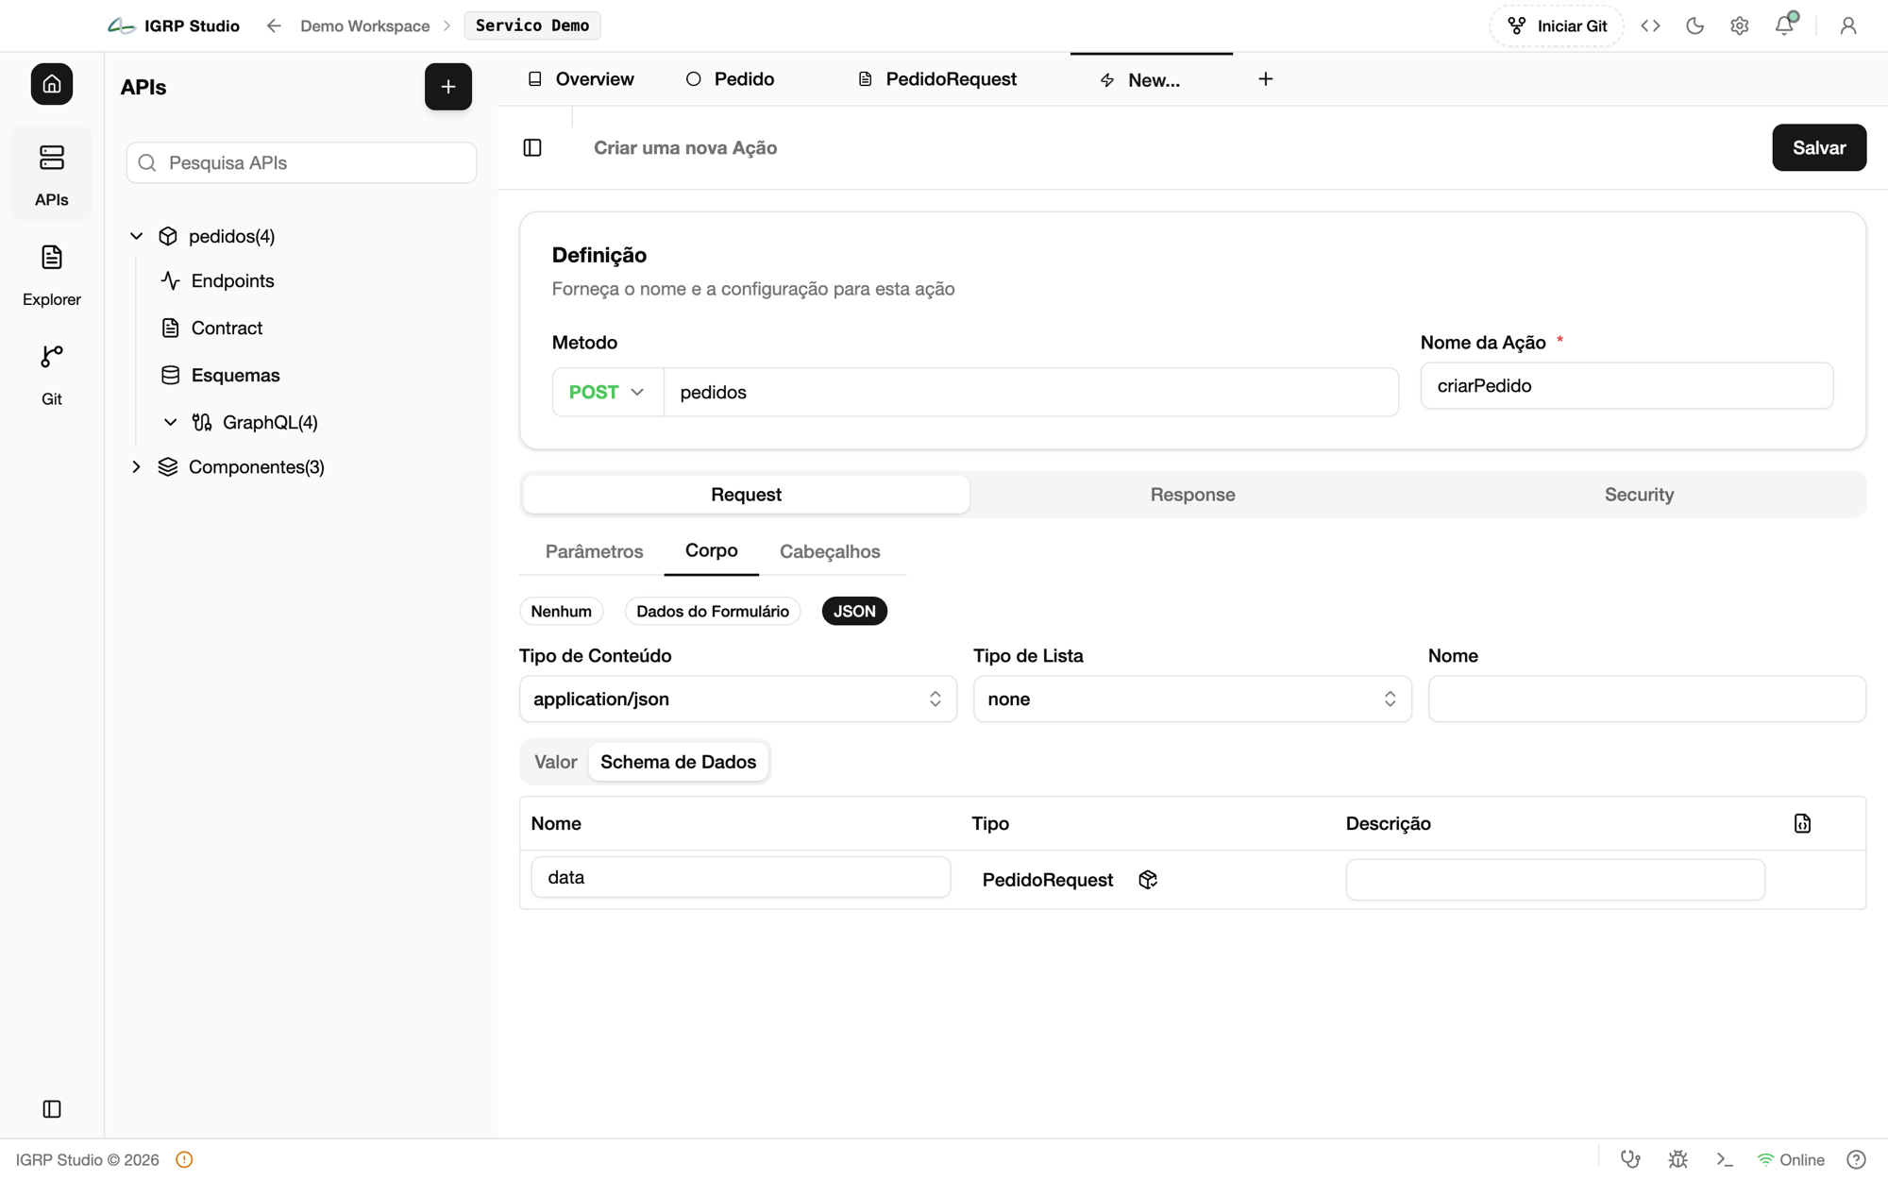1888x1180 pixels.
Task: Open the notifications bell
Action: pos(1784,25)
